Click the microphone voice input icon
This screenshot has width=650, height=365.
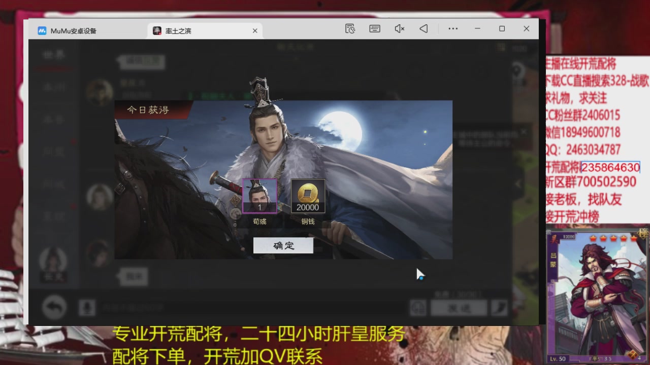87,307
